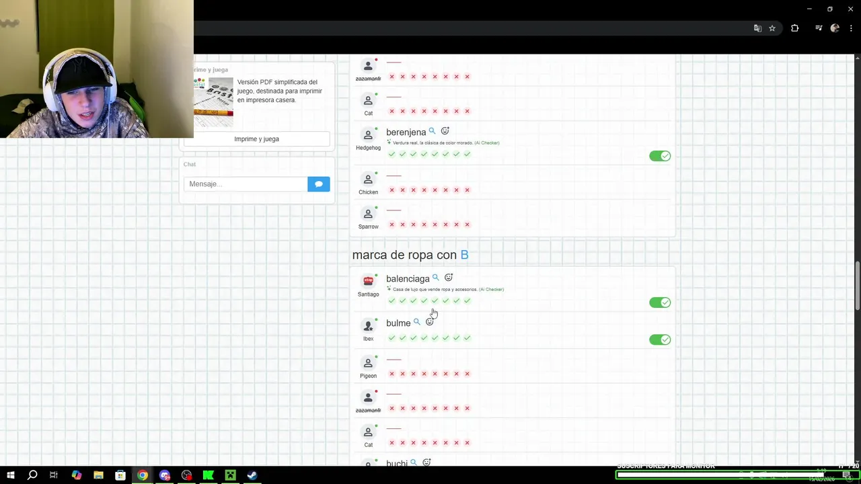The height and width of the screenshot is (484, 861).
Task: Click the Ibex player avatar
Action: point(368,326)
